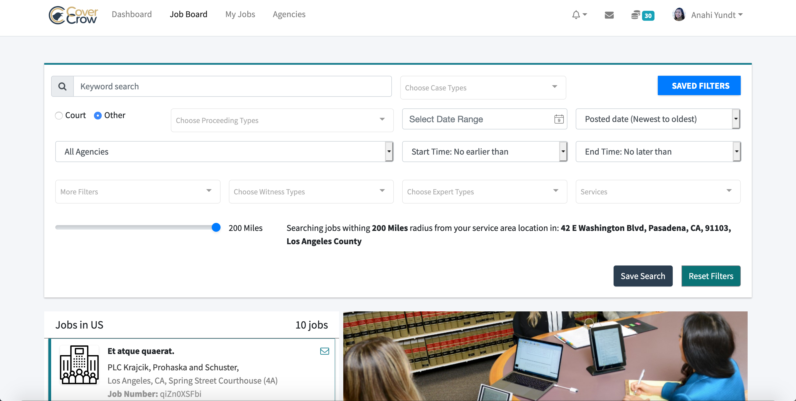Open the Posted date sort dropdown
This screenshot has width=796, height=401.
[x=658, y=119]
